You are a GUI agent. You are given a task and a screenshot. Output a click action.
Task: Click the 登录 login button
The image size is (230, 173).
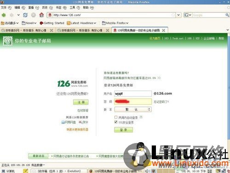(123, 130)
